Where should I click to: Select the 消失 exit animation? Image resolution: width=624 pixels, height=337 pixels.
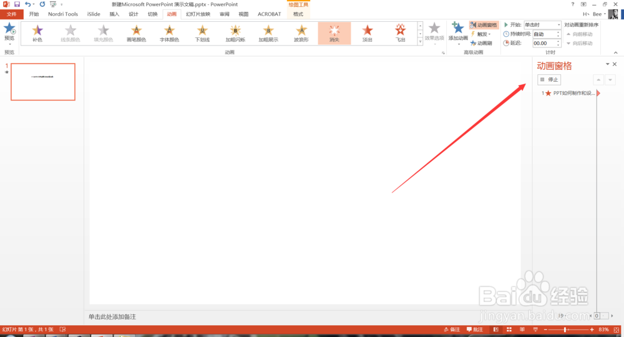coord(334,33)
